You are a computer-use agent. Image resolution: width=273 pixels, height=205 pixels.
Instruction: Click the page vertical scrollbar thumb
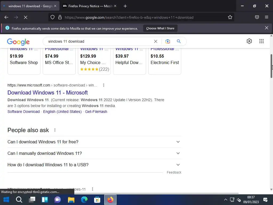[x=271, y=66]
